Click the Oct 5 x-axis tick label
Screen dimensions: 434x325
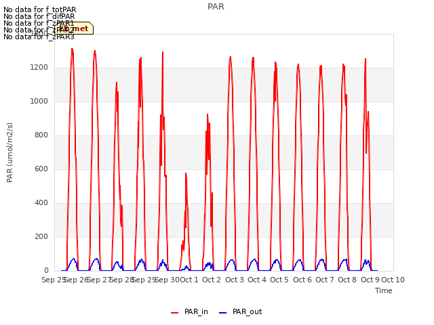point(279,280)
